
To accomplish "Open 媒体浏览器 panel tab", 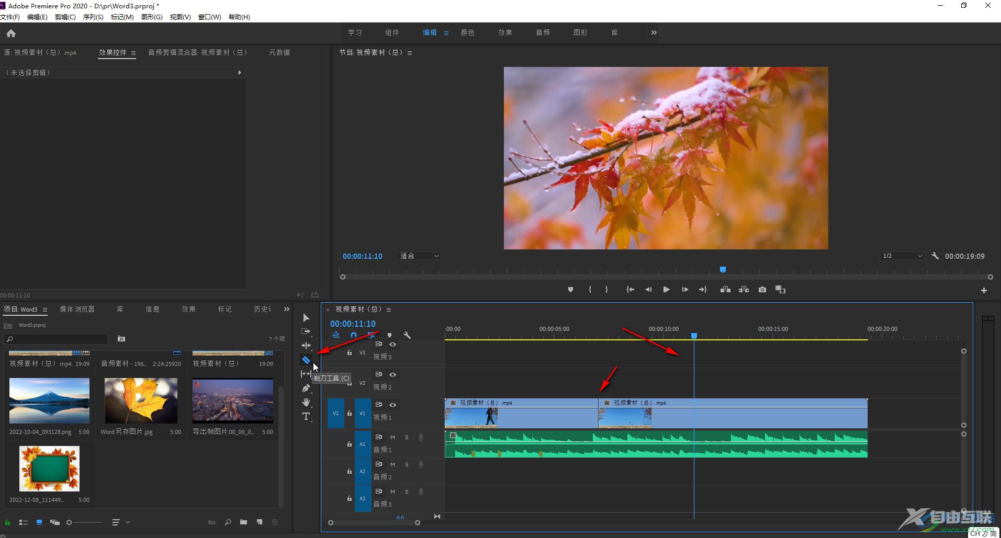I will tap(77, 309).
